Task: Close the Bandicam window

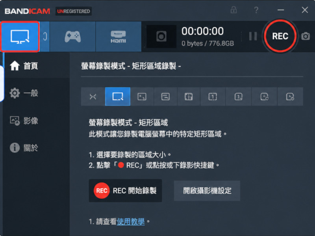Action: pos(305,10)
